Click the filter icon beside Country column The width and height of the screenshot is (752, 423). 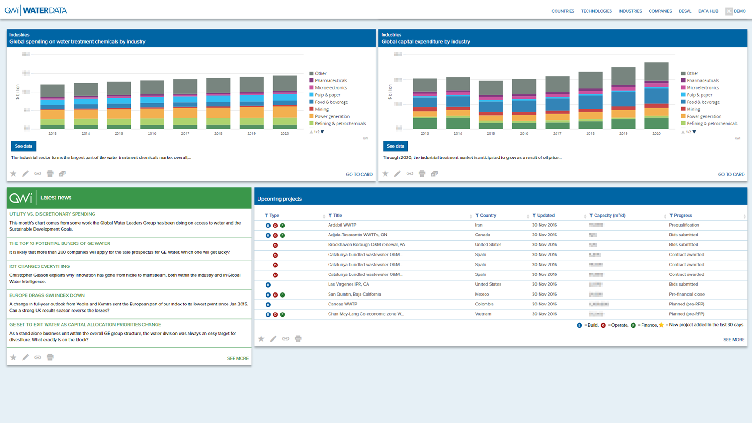(477, 216)
